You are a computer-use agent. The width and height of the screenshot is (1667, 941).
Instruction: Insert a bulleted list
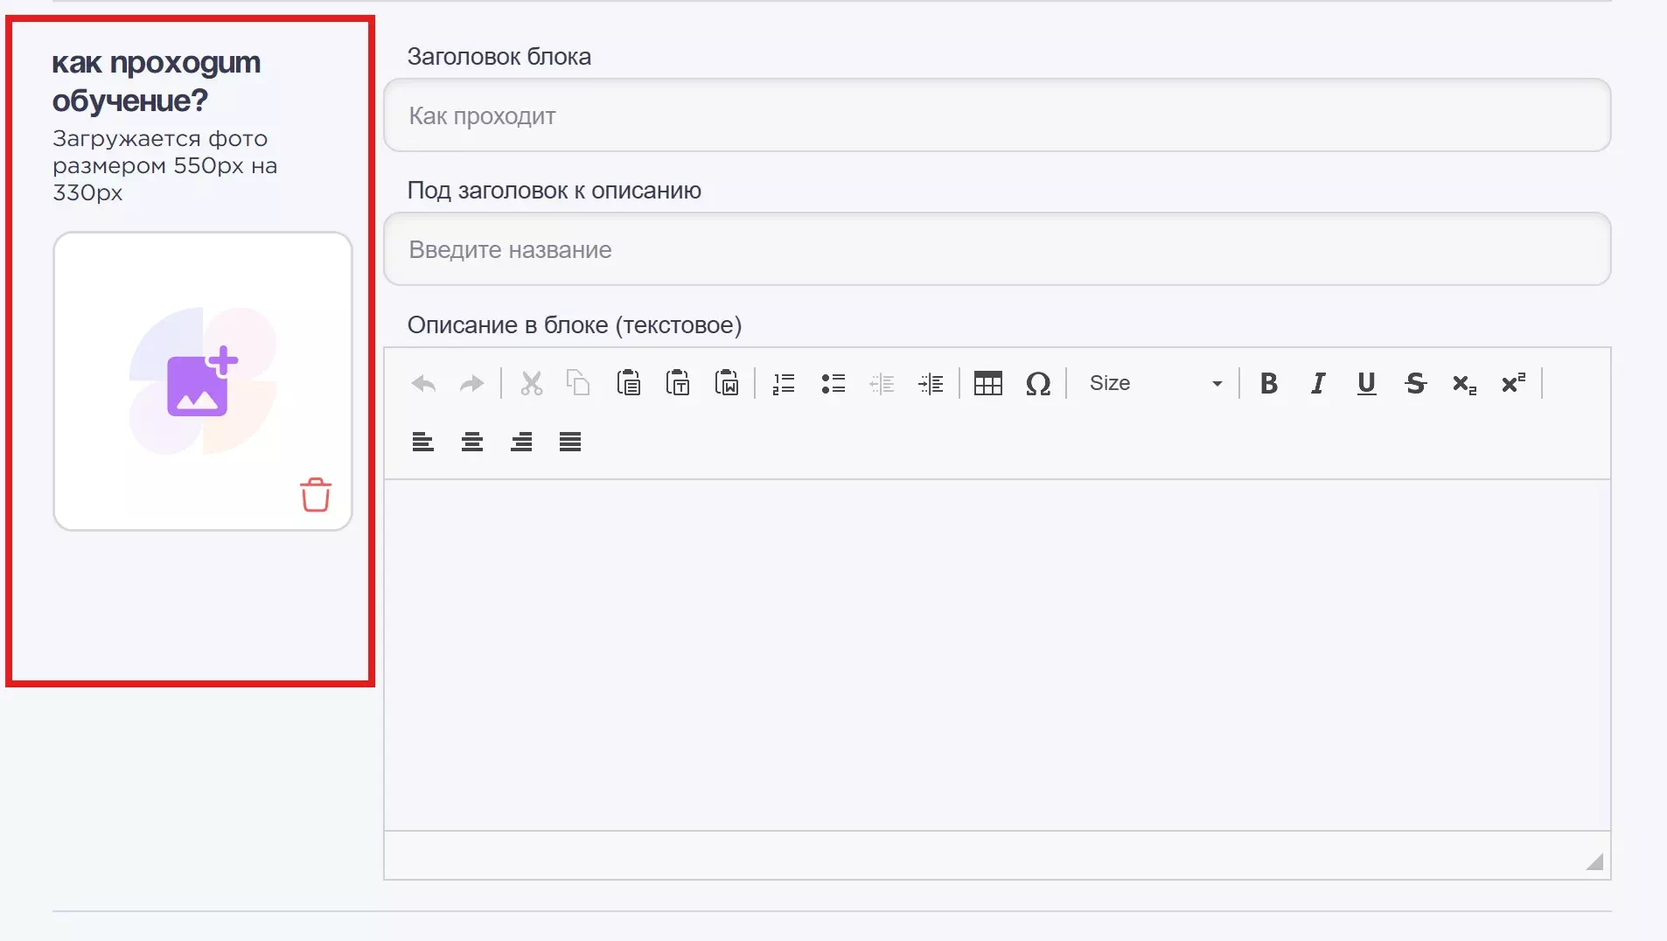[833, 383]
